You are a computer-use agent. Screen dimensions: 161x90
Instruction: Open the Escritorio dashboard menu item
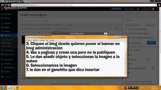[x=8, y=14]
